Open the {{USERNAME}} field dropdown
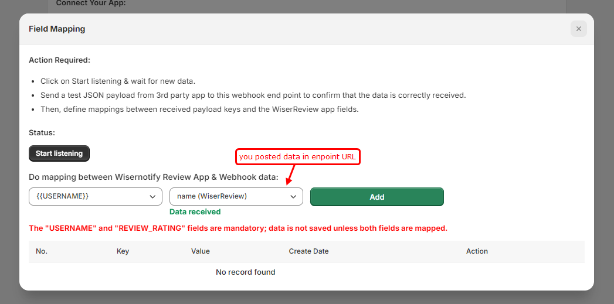Viewport: 614px width, 304px height. coord(96,197)
